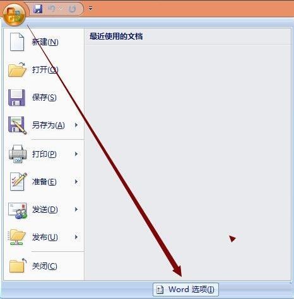Select the 发送(D) menu entry text
This screenshot has width=294, height=299.
[x=45, y=210]
